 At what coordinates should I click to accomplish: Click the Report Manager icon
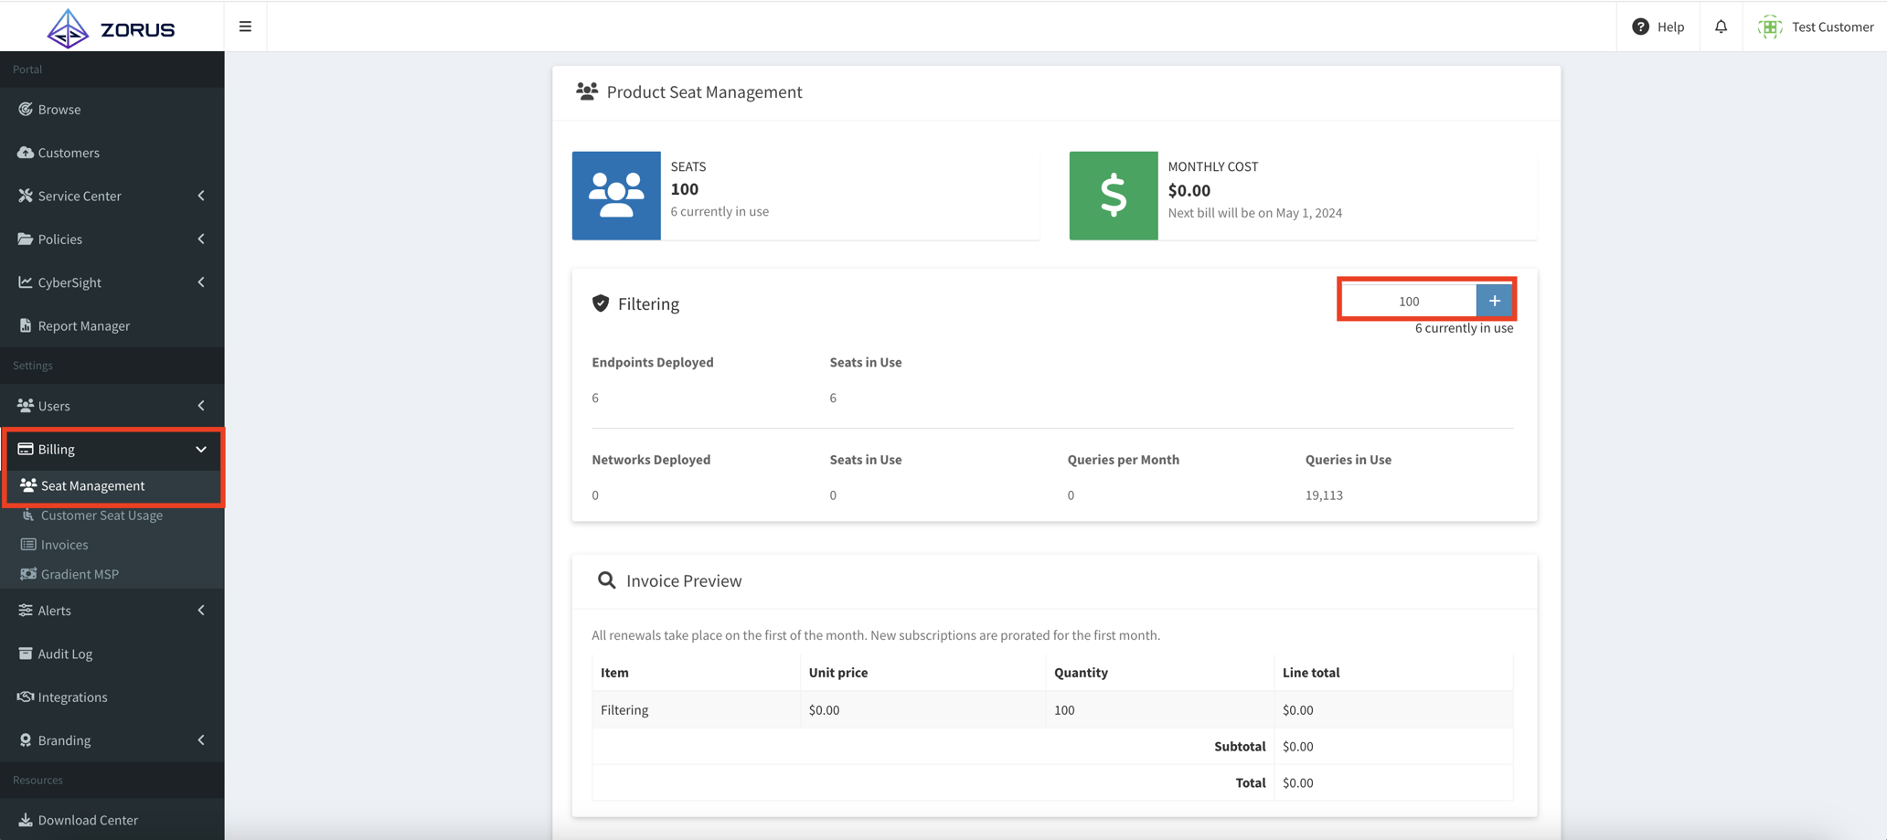(26, 325)
